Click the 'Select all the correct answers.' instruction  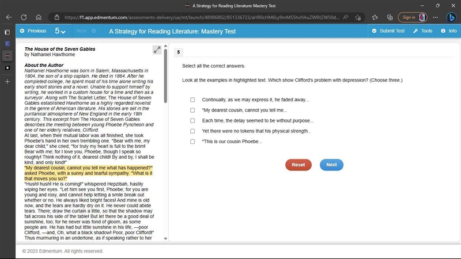pos(213,66)
